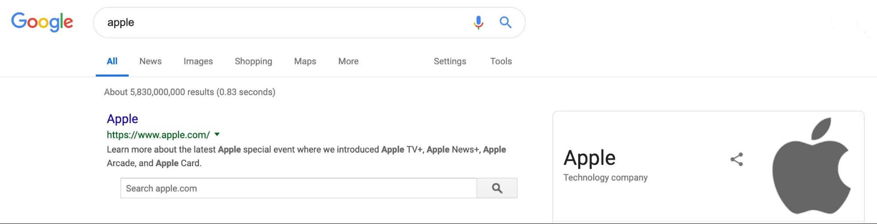Click the magnifier button beside Search apple.com
The image size is (877, 224).
click(x=497, y=188)
